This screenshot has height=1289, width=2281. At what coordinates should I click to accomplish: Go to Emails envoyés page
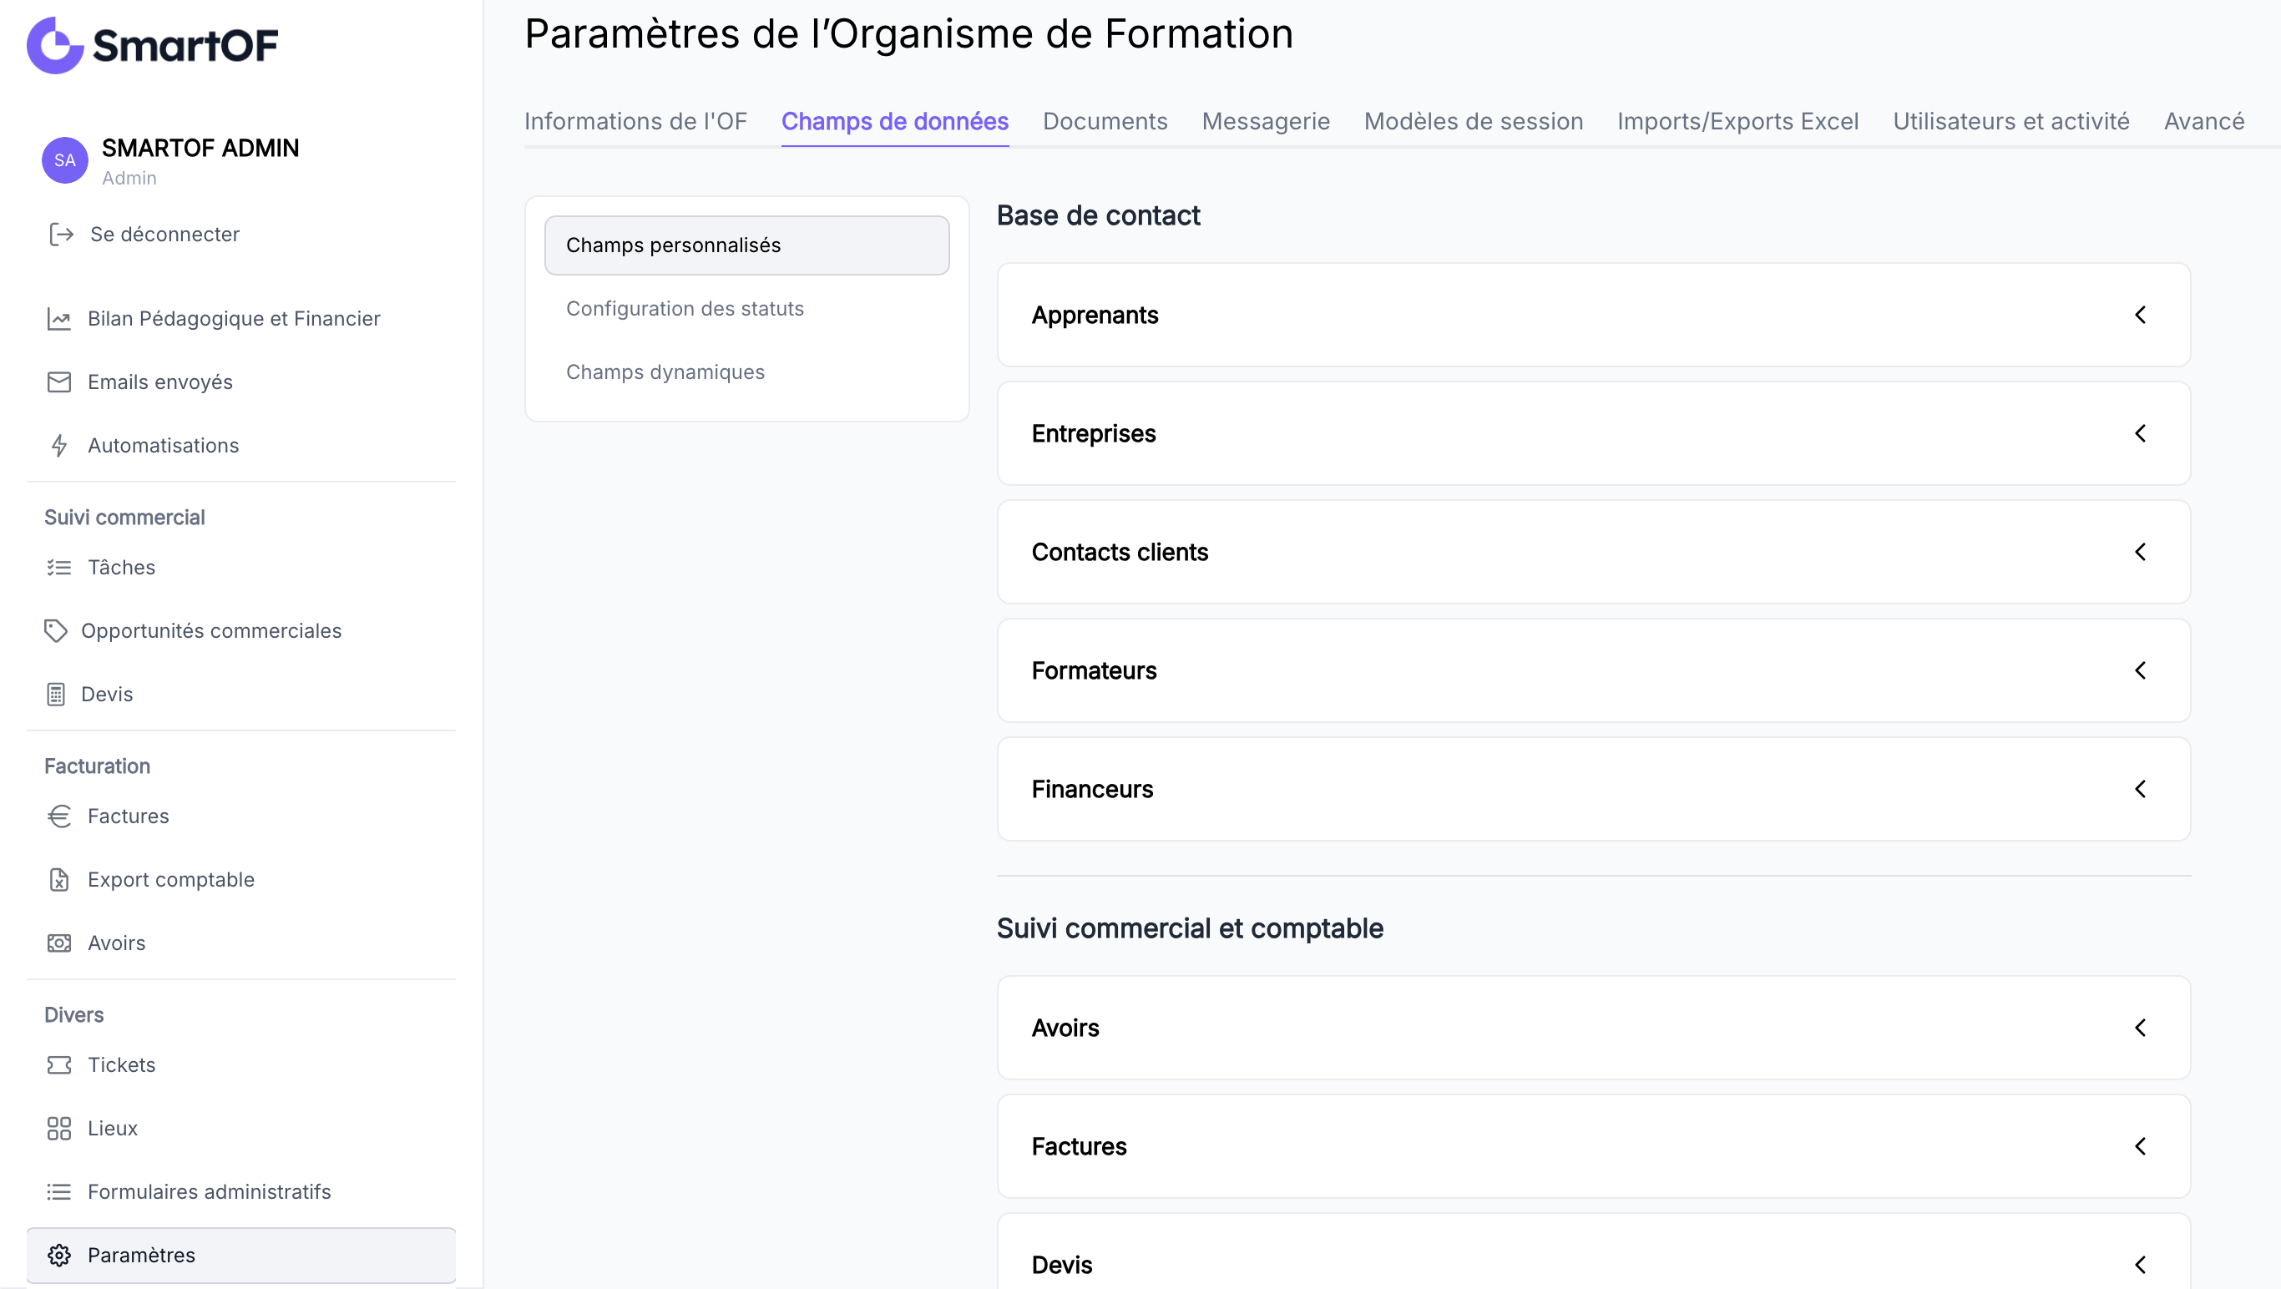pyautogui.click(x=160, y=382)
